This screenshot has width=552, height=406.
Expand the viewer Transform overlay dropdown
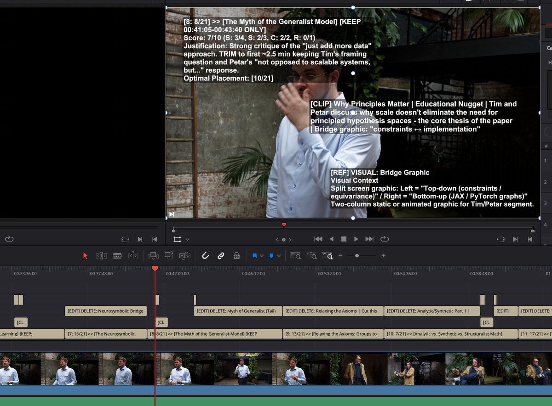pyautogui.click(x=187, y=239)
